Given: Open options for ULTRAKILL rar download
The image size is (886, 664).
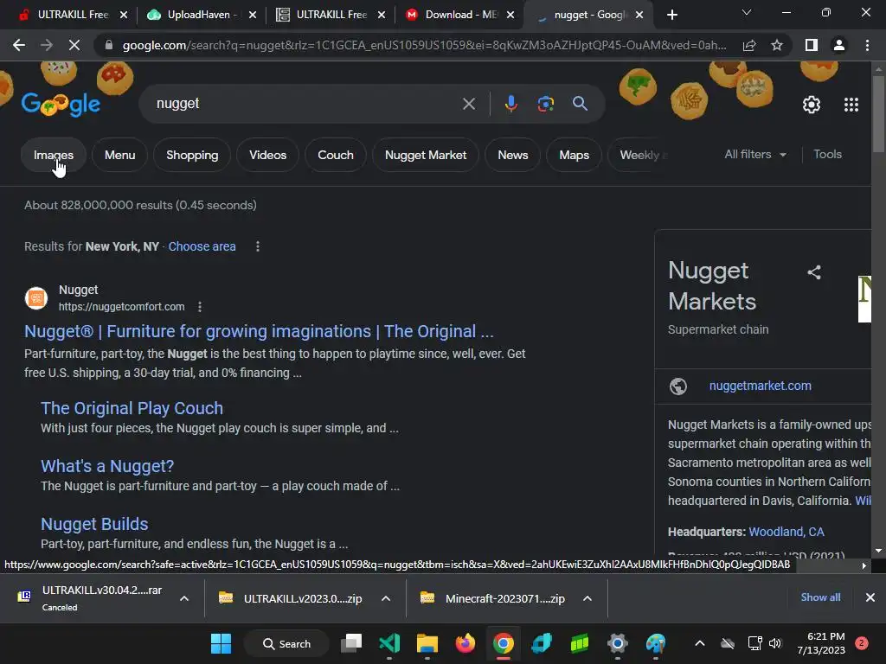Looking at the screenshot, I should (184, 598).
